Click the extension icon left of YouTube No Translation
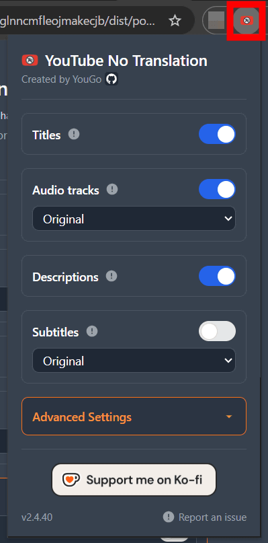Viewport: 268px width, 543px height. coord(216,21)
